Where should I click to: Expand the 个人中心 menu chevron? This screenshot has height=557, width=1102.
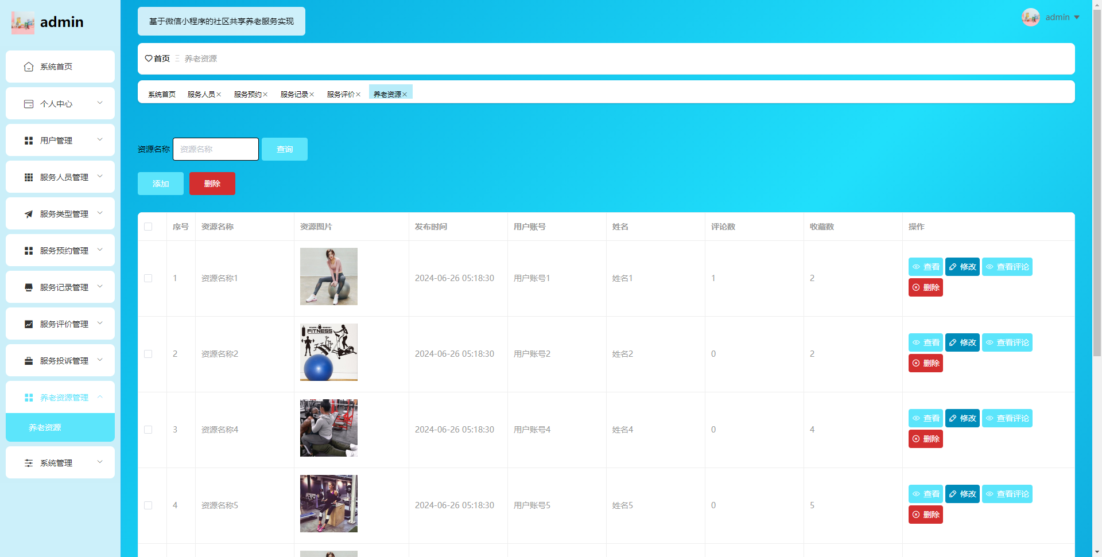pos(100,103)
